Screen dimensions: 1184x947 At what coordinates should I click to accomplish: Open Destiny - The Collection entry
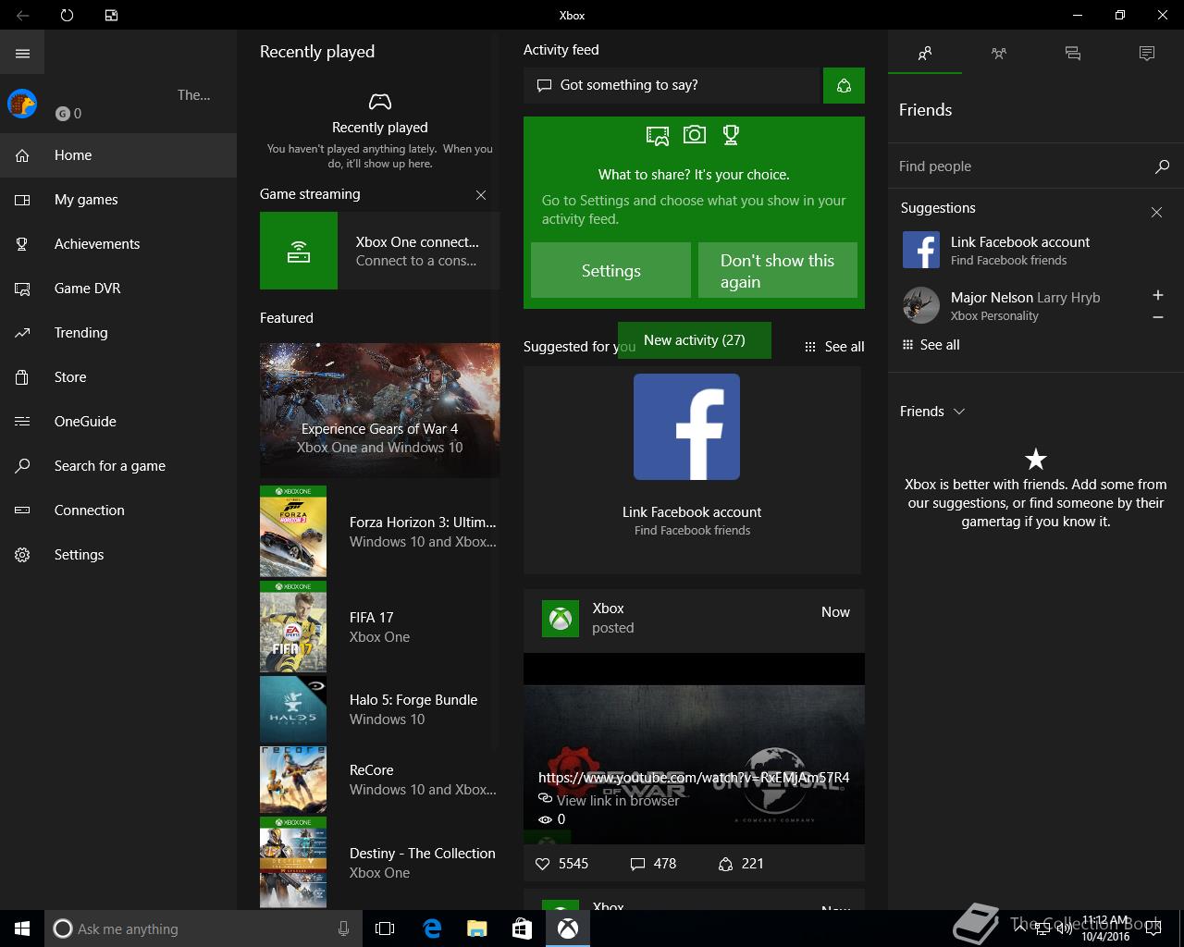380,862
